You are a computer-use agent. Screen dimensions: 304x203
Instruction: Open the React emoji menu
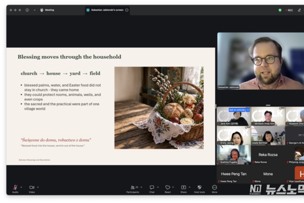pos(168,187)
